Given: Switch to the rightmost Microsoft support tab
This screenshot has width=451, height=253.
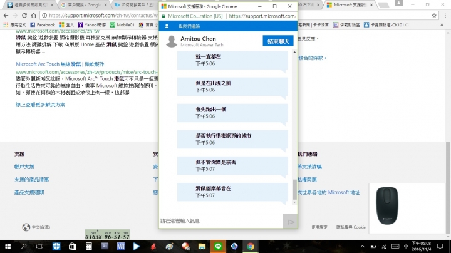Looking at the screenshot, I should (350, 5).
